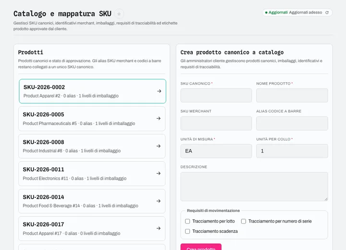This screenshot has width=346, height=250.
Task: Click the Unità per collo field
Action: pyautogui.click(x=292, y=151)
